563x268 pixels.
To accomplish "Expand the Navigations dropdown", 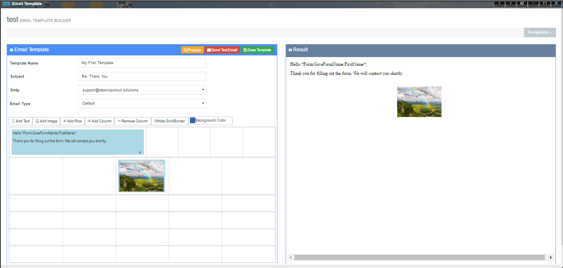I will (x=539, y=32).
